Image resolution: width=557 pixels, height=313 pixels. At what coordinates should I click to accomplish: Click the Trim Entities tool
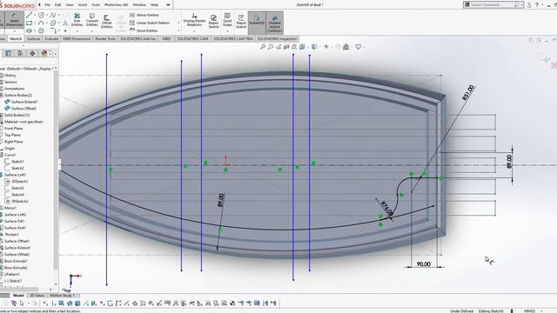tap(77, 19)
